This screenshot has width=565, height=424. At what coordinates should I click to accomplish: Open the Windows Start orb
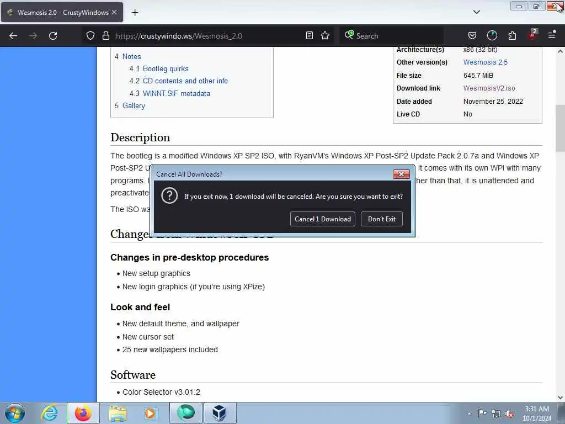(x=15, y=413)
